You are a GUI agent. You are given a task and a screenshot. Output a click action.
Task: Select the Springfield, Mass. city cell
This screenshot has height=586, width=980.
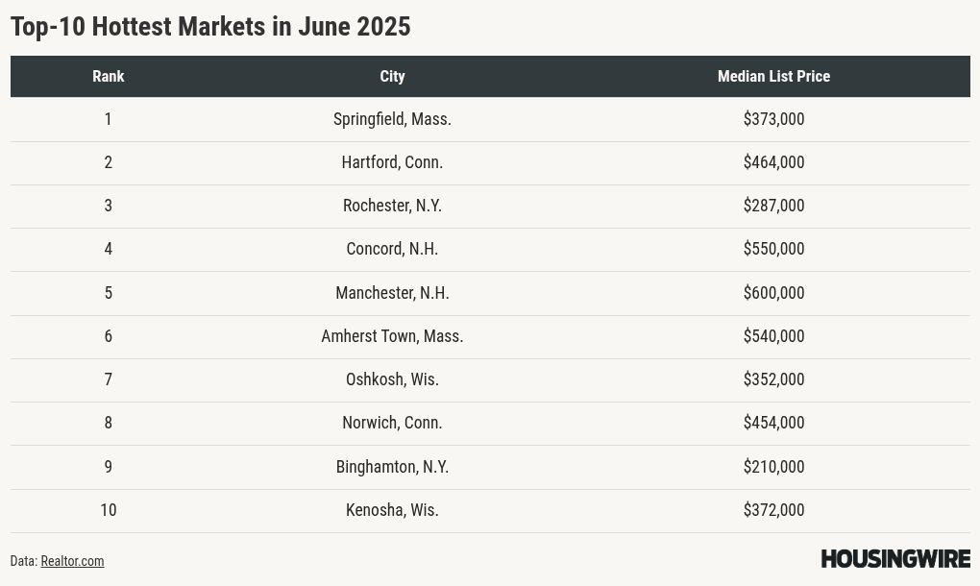tap(392, 119)
